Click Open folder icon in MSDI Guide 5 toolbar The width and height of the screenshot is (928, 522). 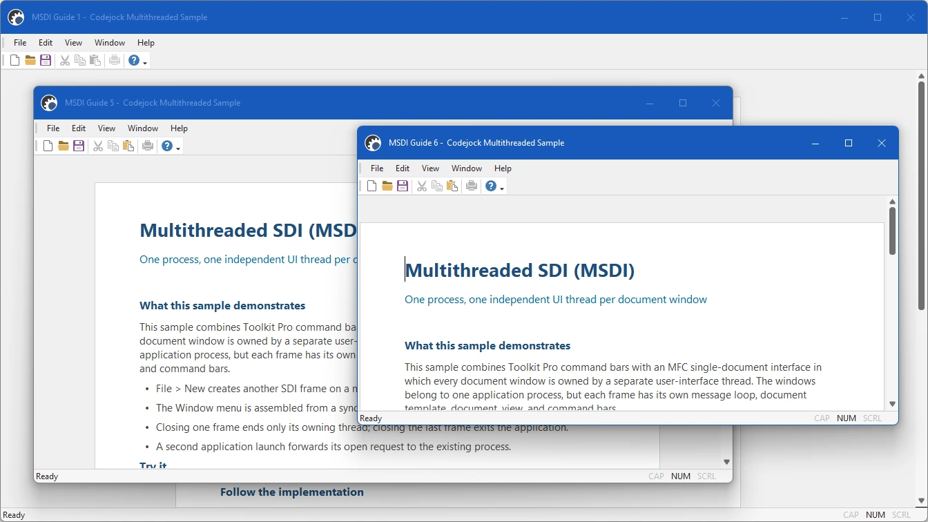[x=64, y=146]
